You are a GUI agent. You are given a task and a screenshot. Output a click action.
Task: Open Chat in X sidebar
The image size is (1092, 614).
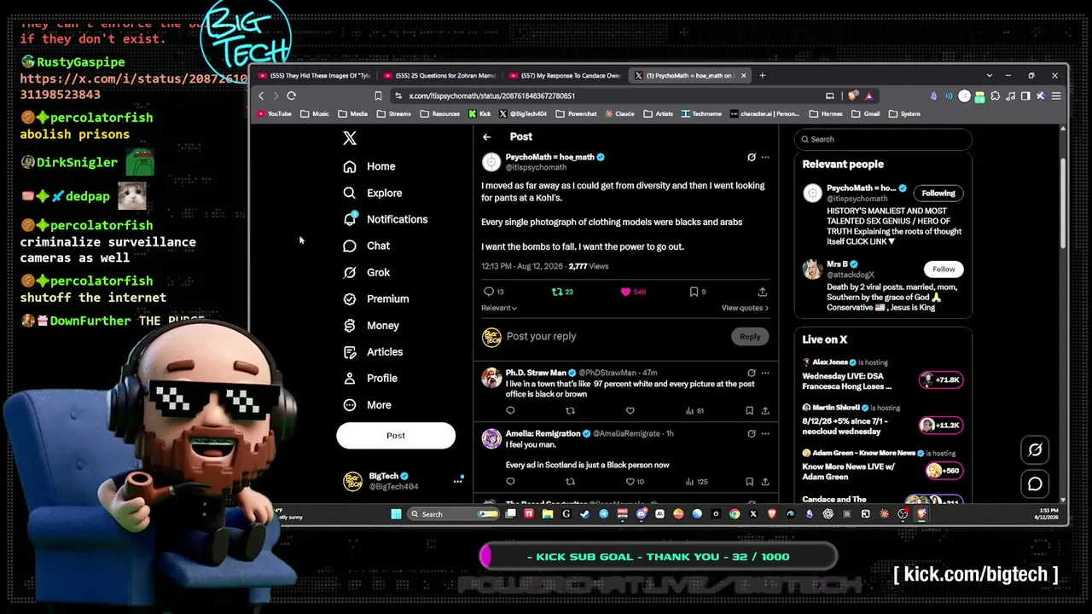click(367, 246)
